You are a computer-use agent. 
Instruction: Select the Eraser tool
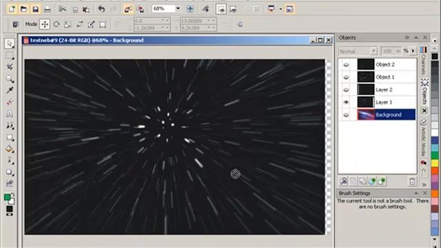10,102
